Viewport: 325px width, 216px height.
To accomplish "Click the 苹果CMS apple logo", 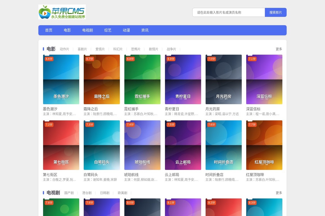I will pos(62,12).
